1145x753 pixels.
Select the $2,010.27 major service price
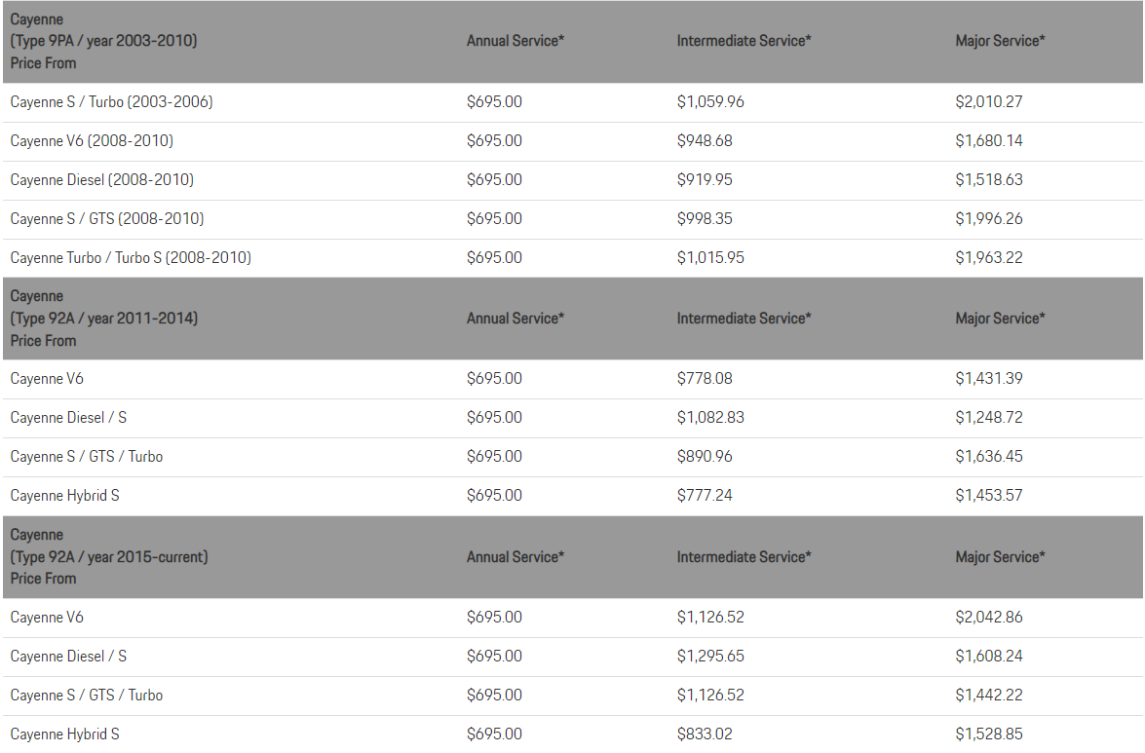[988, 102]
